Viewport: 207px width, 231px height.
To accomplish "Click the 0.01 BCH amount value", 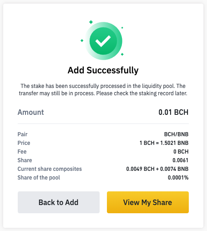I will [x=173, y=112].
